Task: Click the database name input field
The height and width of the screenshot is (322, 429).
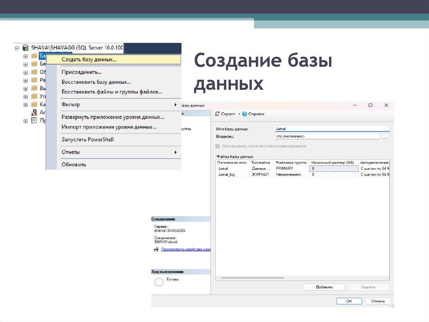Action: (x=332, y=129)
